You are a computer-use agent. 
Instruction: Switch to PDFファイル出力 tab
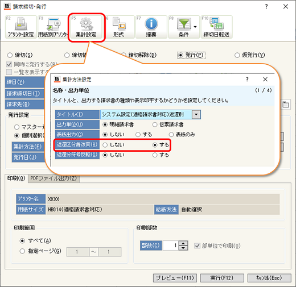pos(54,178)
